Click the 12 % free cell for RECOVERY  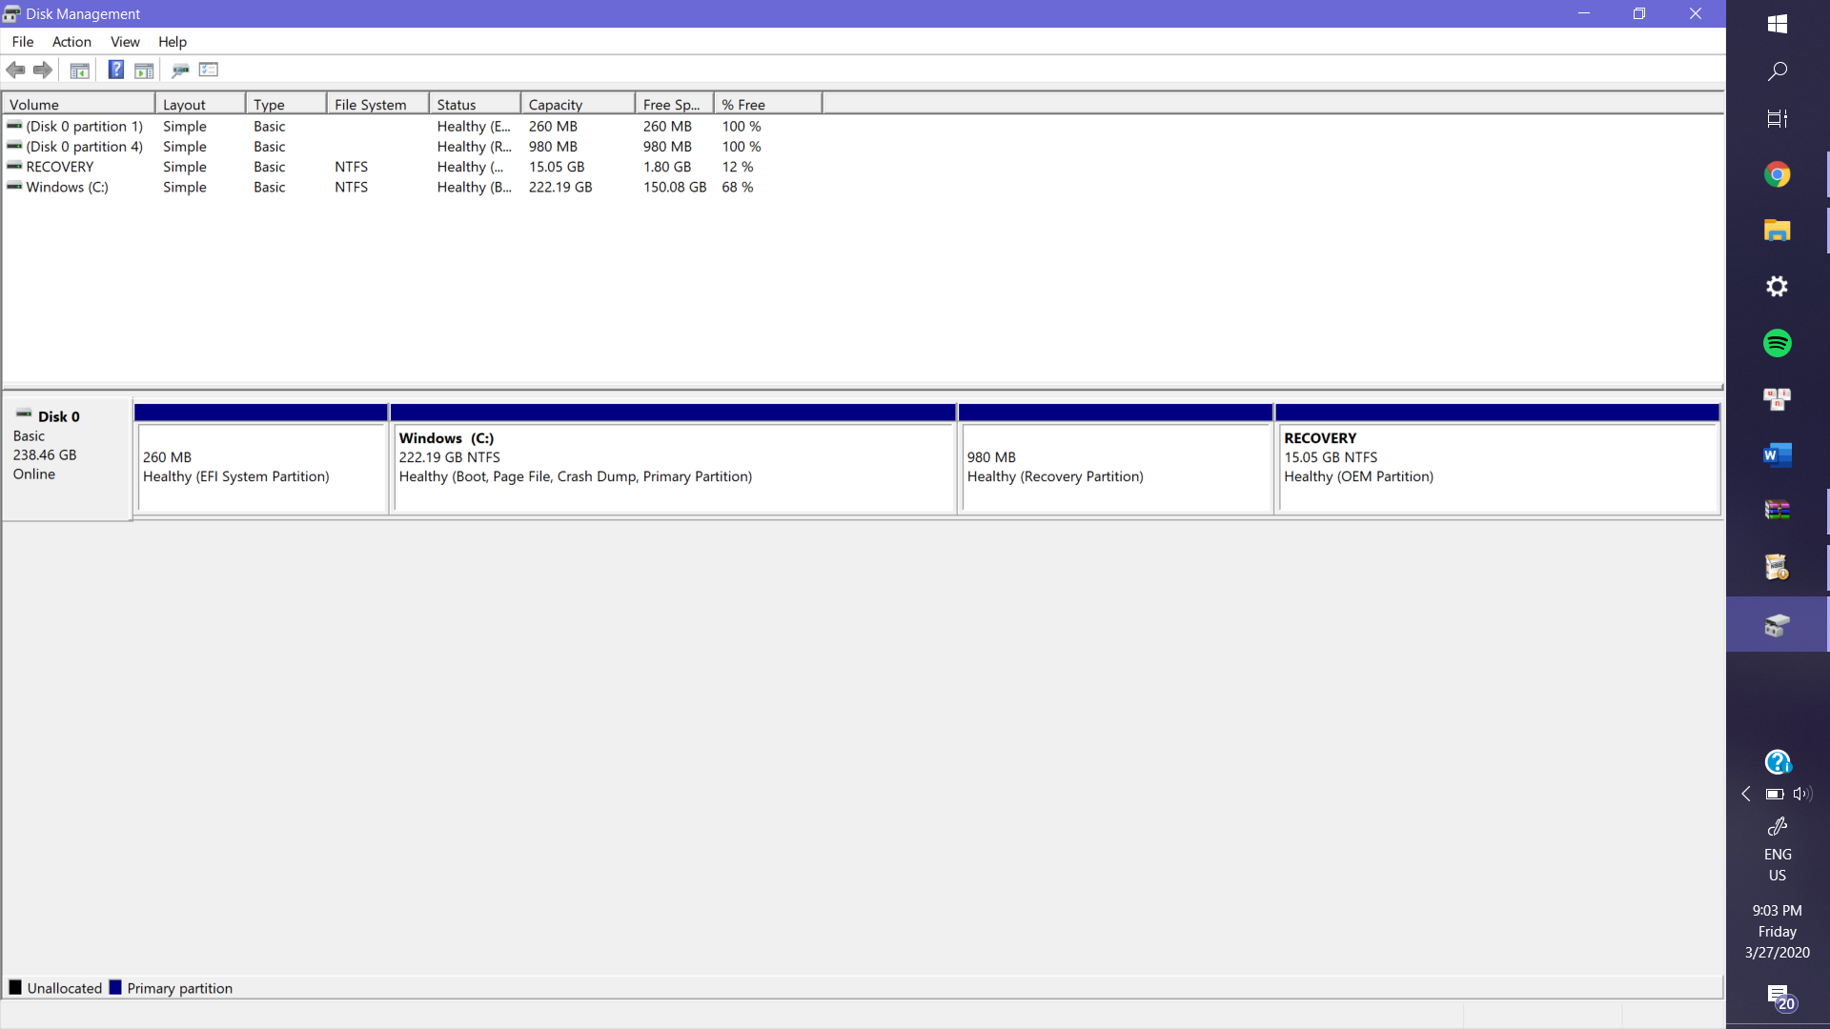coord(738,167)
